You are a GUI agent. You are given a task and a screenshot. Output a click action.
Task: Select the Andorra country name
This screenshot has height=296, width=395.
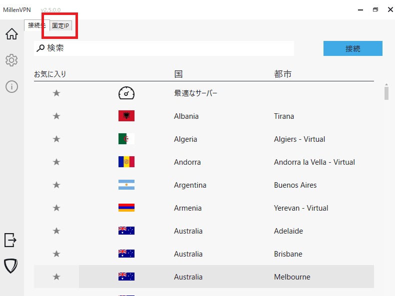[x=187, y=162]
